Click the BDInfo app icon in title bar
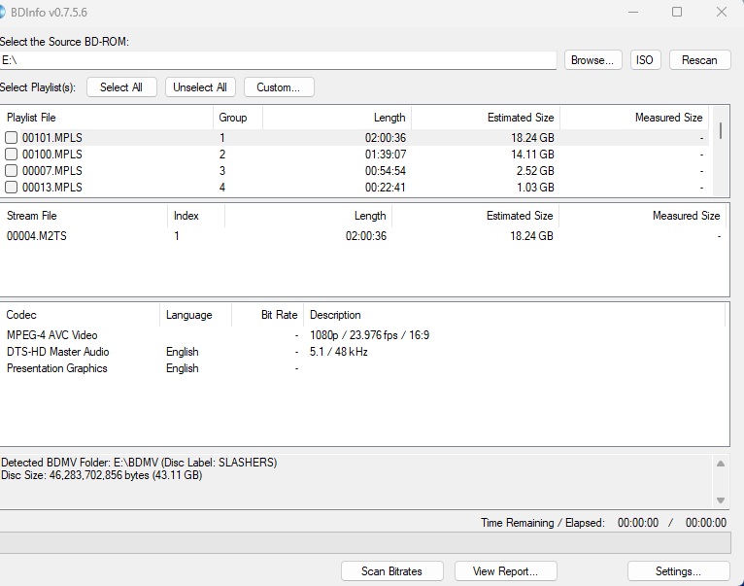This screenshot has width=744, height=586. [2, 12]
